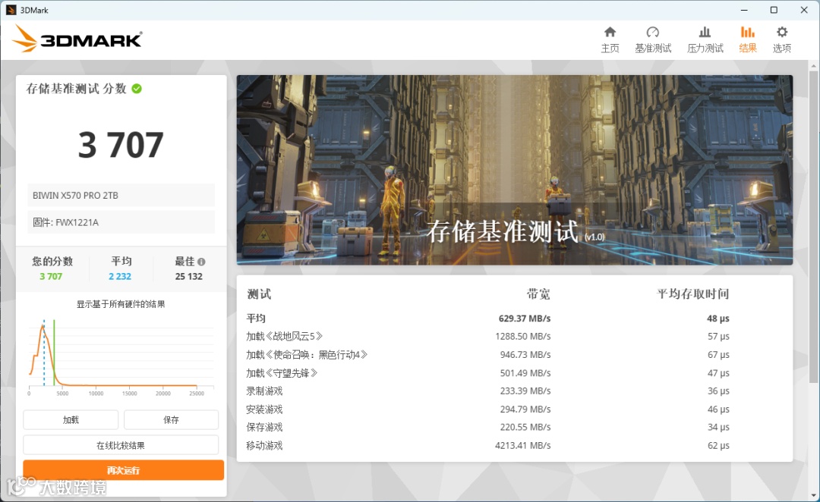Maximize the 3DMark window
The image size is (820, 502).
pyautogui.click(x=774, y=10)
